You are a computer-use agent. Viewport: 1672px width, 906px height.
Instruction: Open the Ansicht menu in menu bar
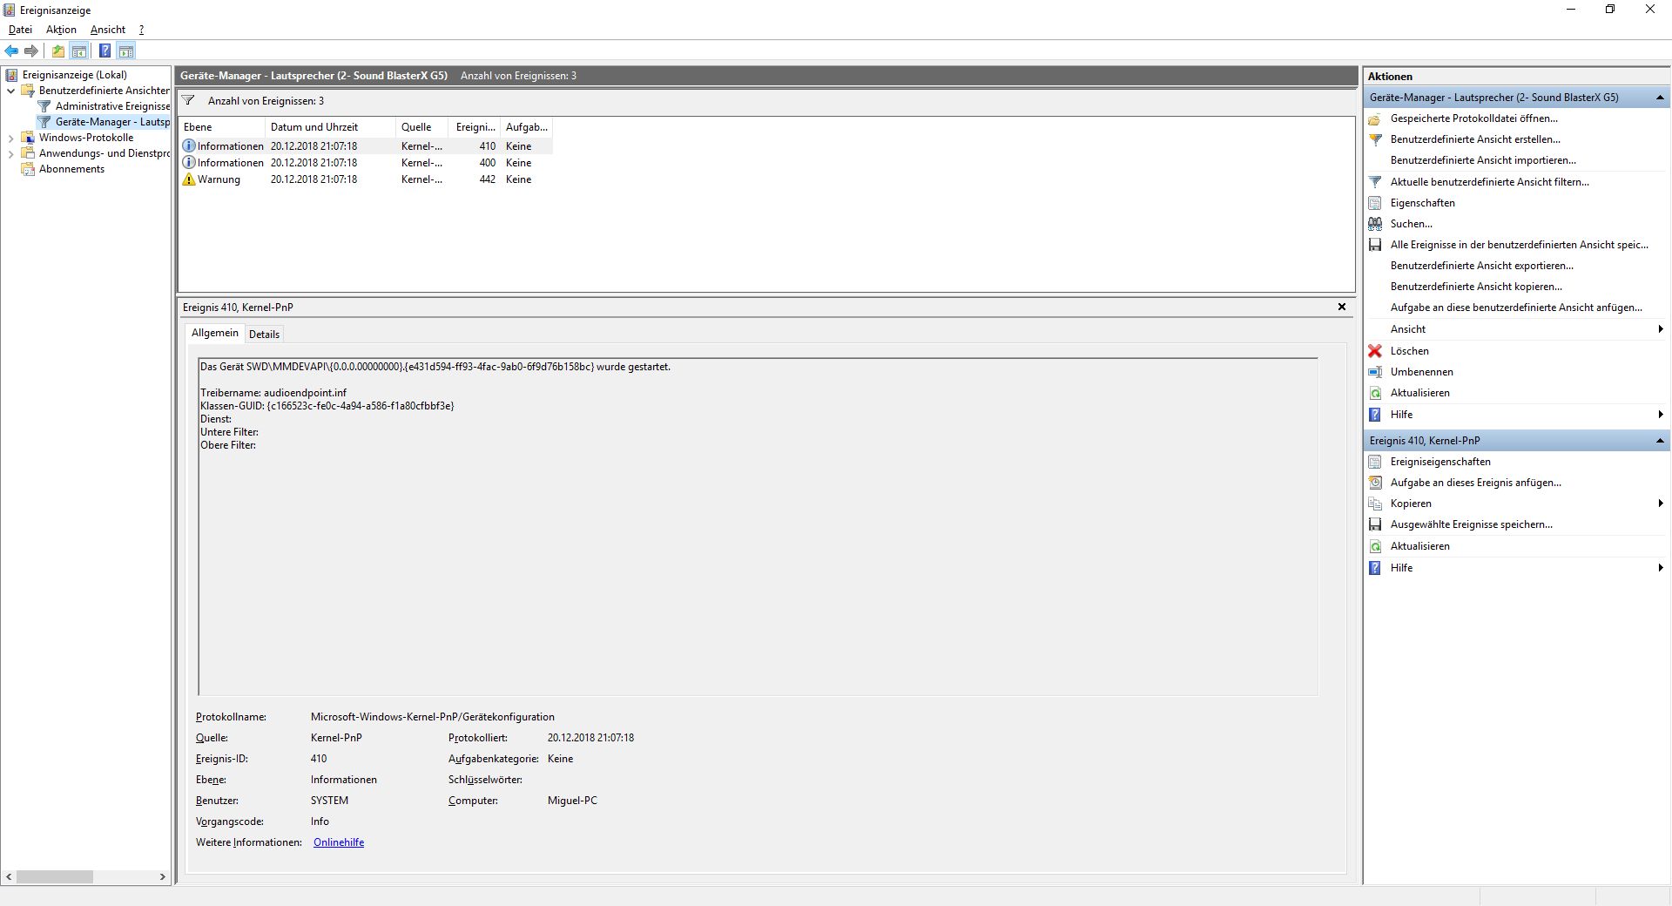(x=108, y=30)
